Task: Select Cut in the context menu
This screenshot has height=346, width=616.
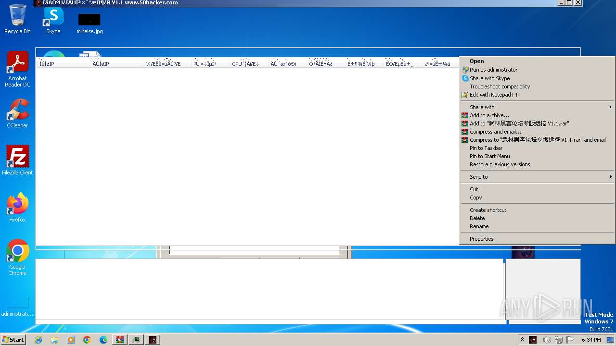Action: pos(537,189)
